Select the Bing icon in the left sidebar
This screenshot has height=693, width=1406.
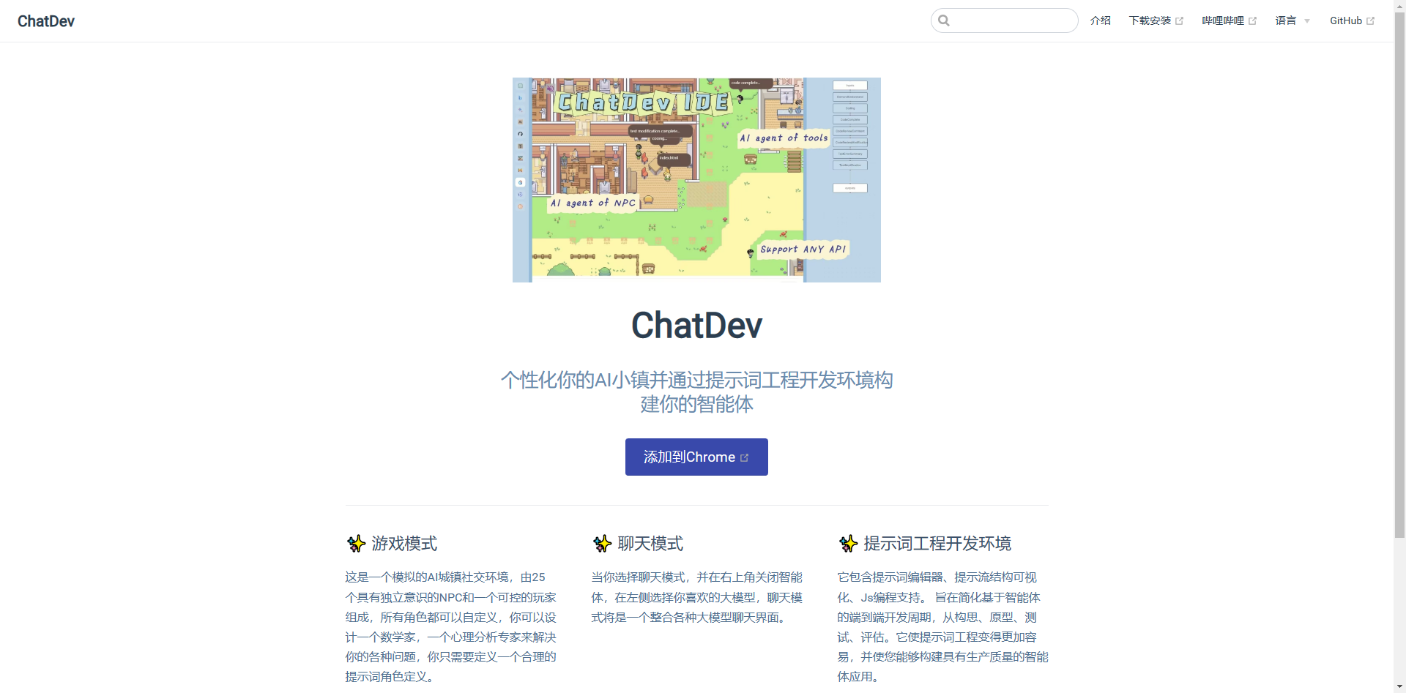[x=521, y=98]
